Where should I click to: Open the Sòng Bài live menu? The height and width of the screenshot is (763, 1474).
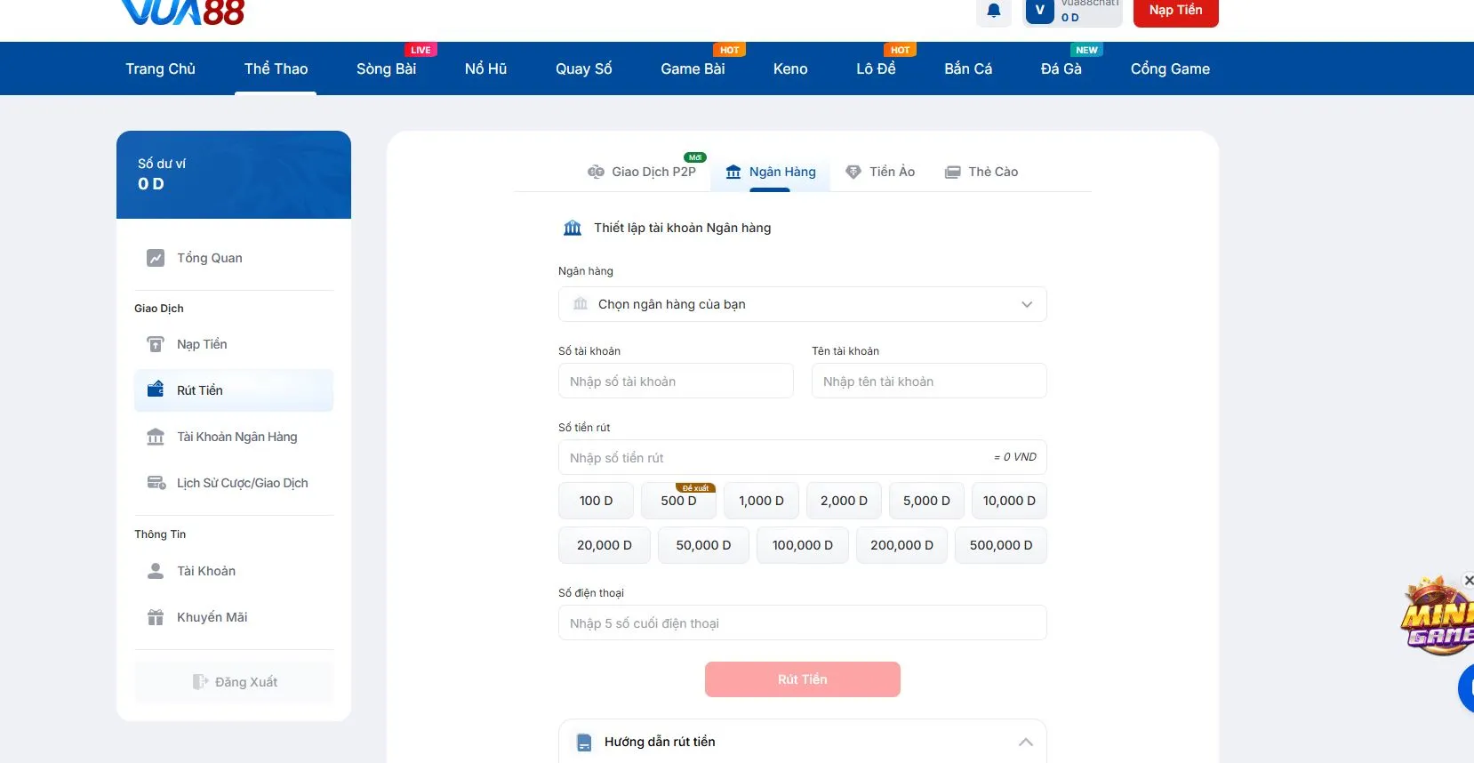point(386,68)
